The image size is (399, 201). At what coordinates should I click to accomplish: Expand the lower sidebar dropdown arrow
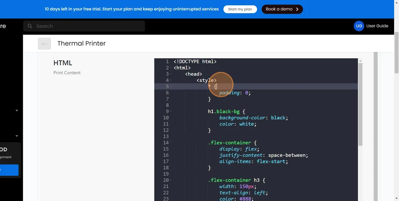click(17, 136)
